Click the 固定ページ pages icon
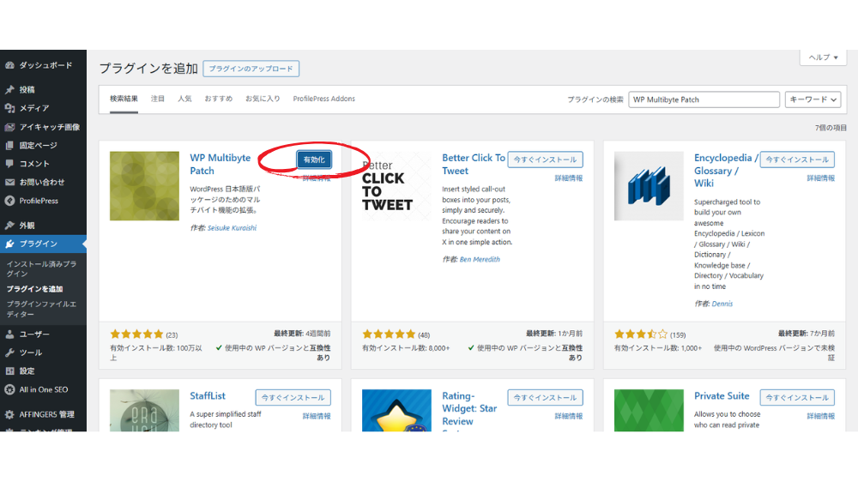 (9, 146)
